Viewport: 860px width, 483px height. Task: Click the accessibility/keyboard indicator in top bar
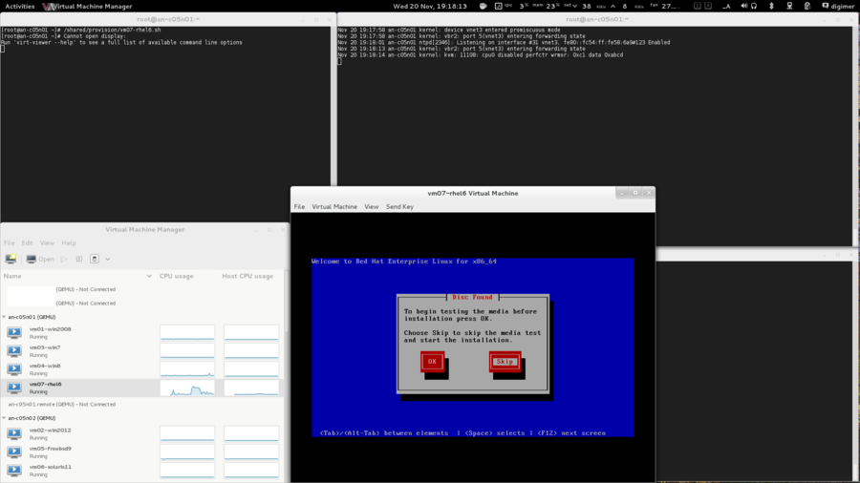[x=727, y=6]
